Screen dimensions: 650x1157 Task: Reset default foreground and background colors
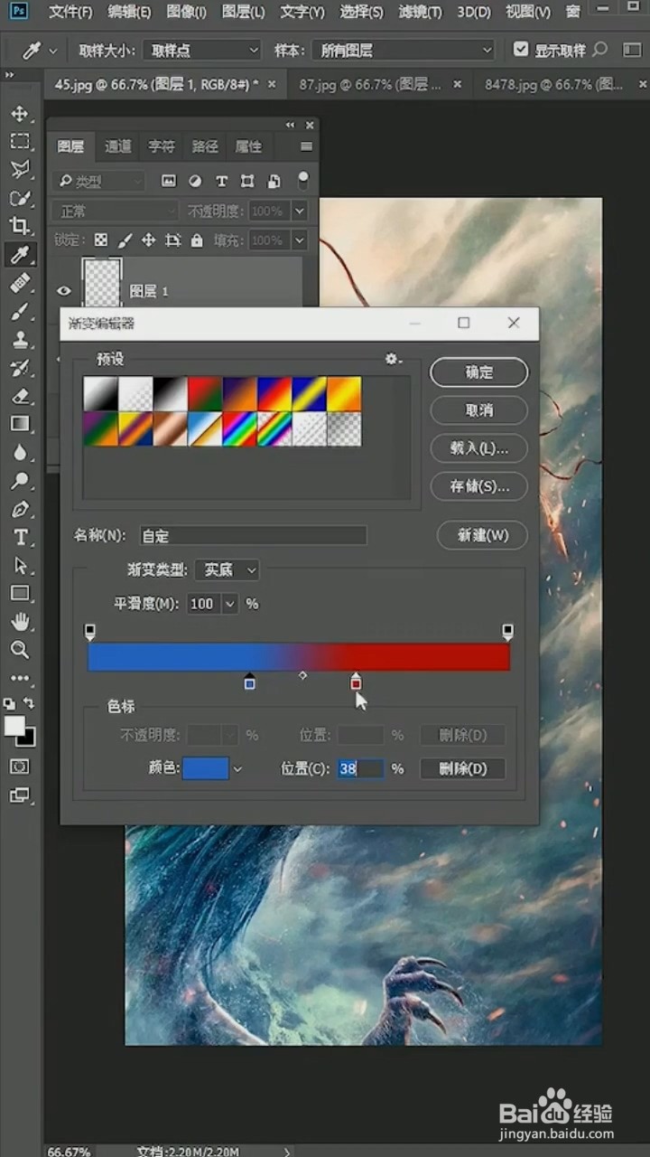coord(9,703)
